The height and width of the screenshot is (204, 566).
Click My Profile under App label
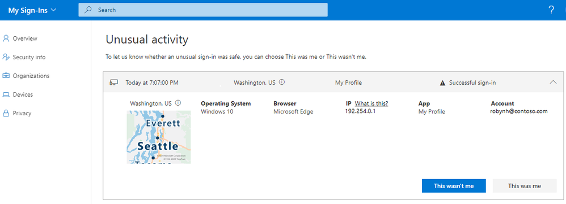(x=432, y=111)
